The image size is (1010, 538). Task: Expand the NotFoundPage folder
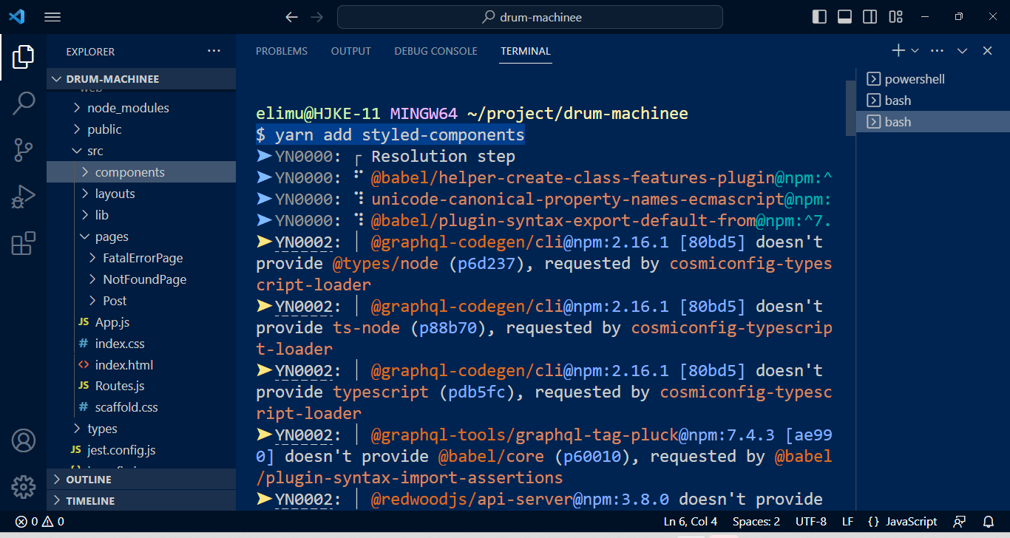[x=141, y=279]
